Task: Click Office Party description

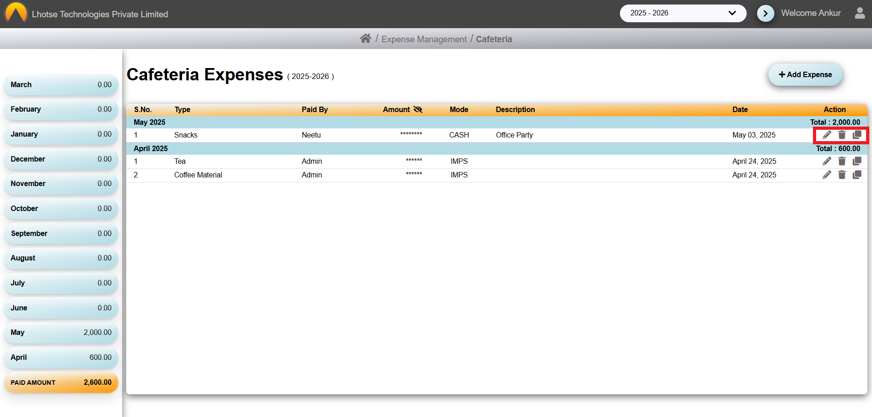Action: point(514,135)
